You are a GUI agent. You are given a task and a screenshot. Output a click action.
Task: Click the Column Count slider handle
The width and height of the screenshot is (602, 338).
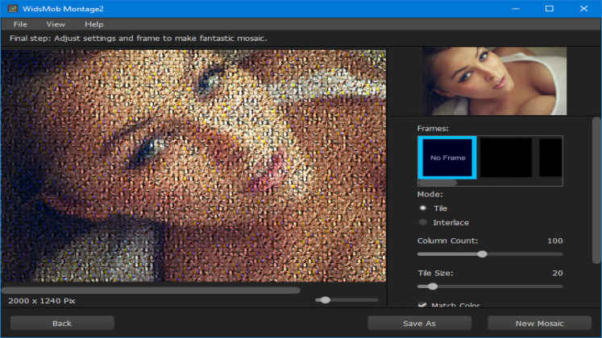point(482,254)
